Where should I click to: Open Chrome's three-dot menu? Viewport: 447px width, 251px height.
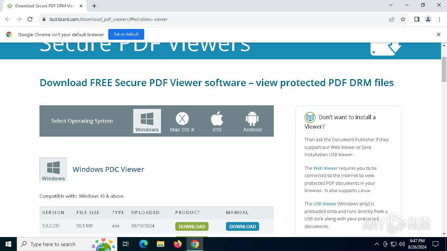(439, 19)
